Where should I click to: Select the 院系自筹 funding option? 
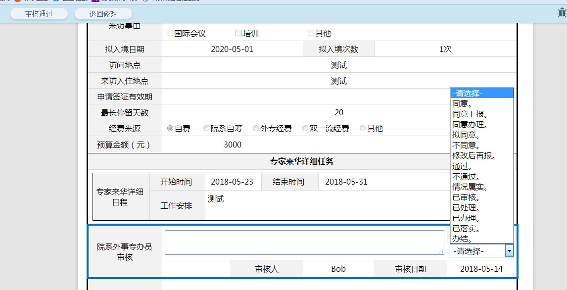point(206,128)
